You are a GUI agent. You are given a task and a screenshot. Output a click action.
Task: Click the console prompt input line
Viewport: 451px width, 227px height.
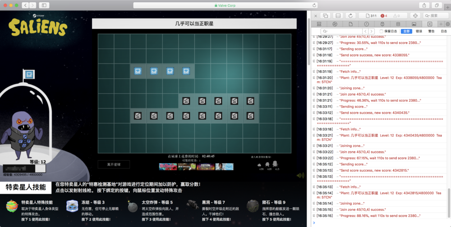(381, 222)
